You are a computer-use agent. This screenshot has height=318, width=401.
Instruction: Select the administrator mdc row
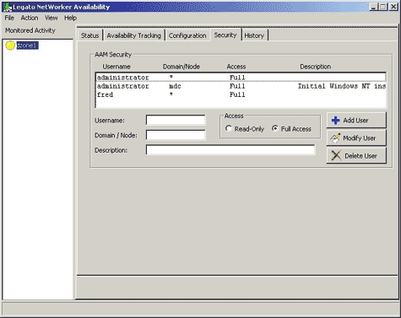[241, 86]
